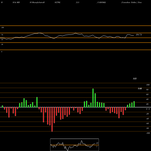The height and width of the screenshot is (151, 151).
Task: Click the -100 label on MR axis
Action: (148, 133)
